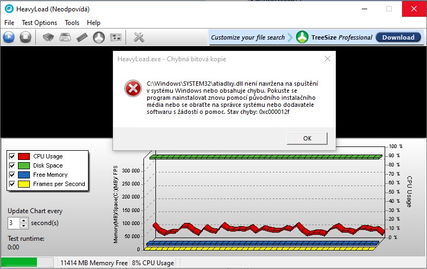Screen dimensions: 427x269
Task: Click the CPU Usage axis label on chart
Action: point(409,191)
